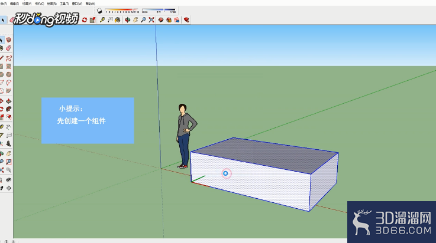Select the Dimensions tool

coord(9,127)
